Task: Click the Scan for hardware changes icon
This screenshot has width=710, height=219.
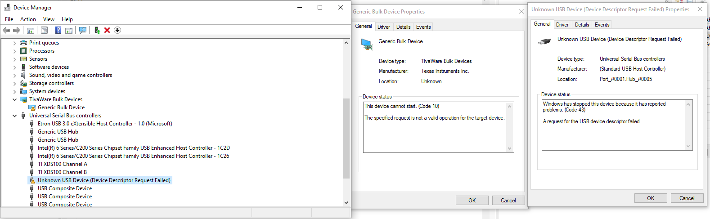Action: click(x=83, y=30)
